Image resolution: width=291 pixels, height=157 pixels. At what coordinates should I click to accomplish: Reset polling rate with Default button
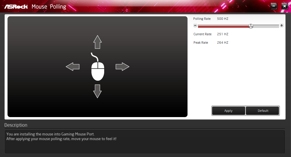[x=263, y=111]
